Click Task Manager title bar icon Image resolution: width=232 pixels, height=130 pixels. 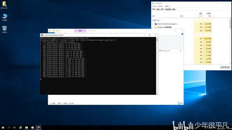(x=153, y=3)
